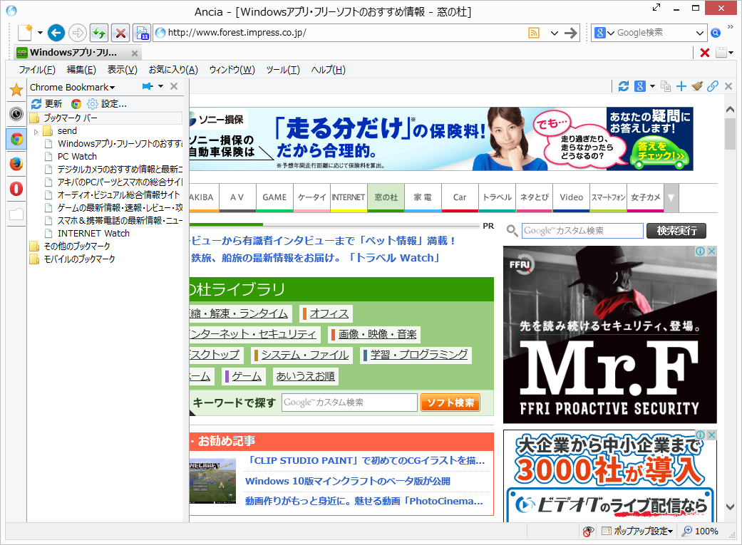Click inside the address bar URL field
Viewport: 742px width, 545px height.
coord(285,33)
